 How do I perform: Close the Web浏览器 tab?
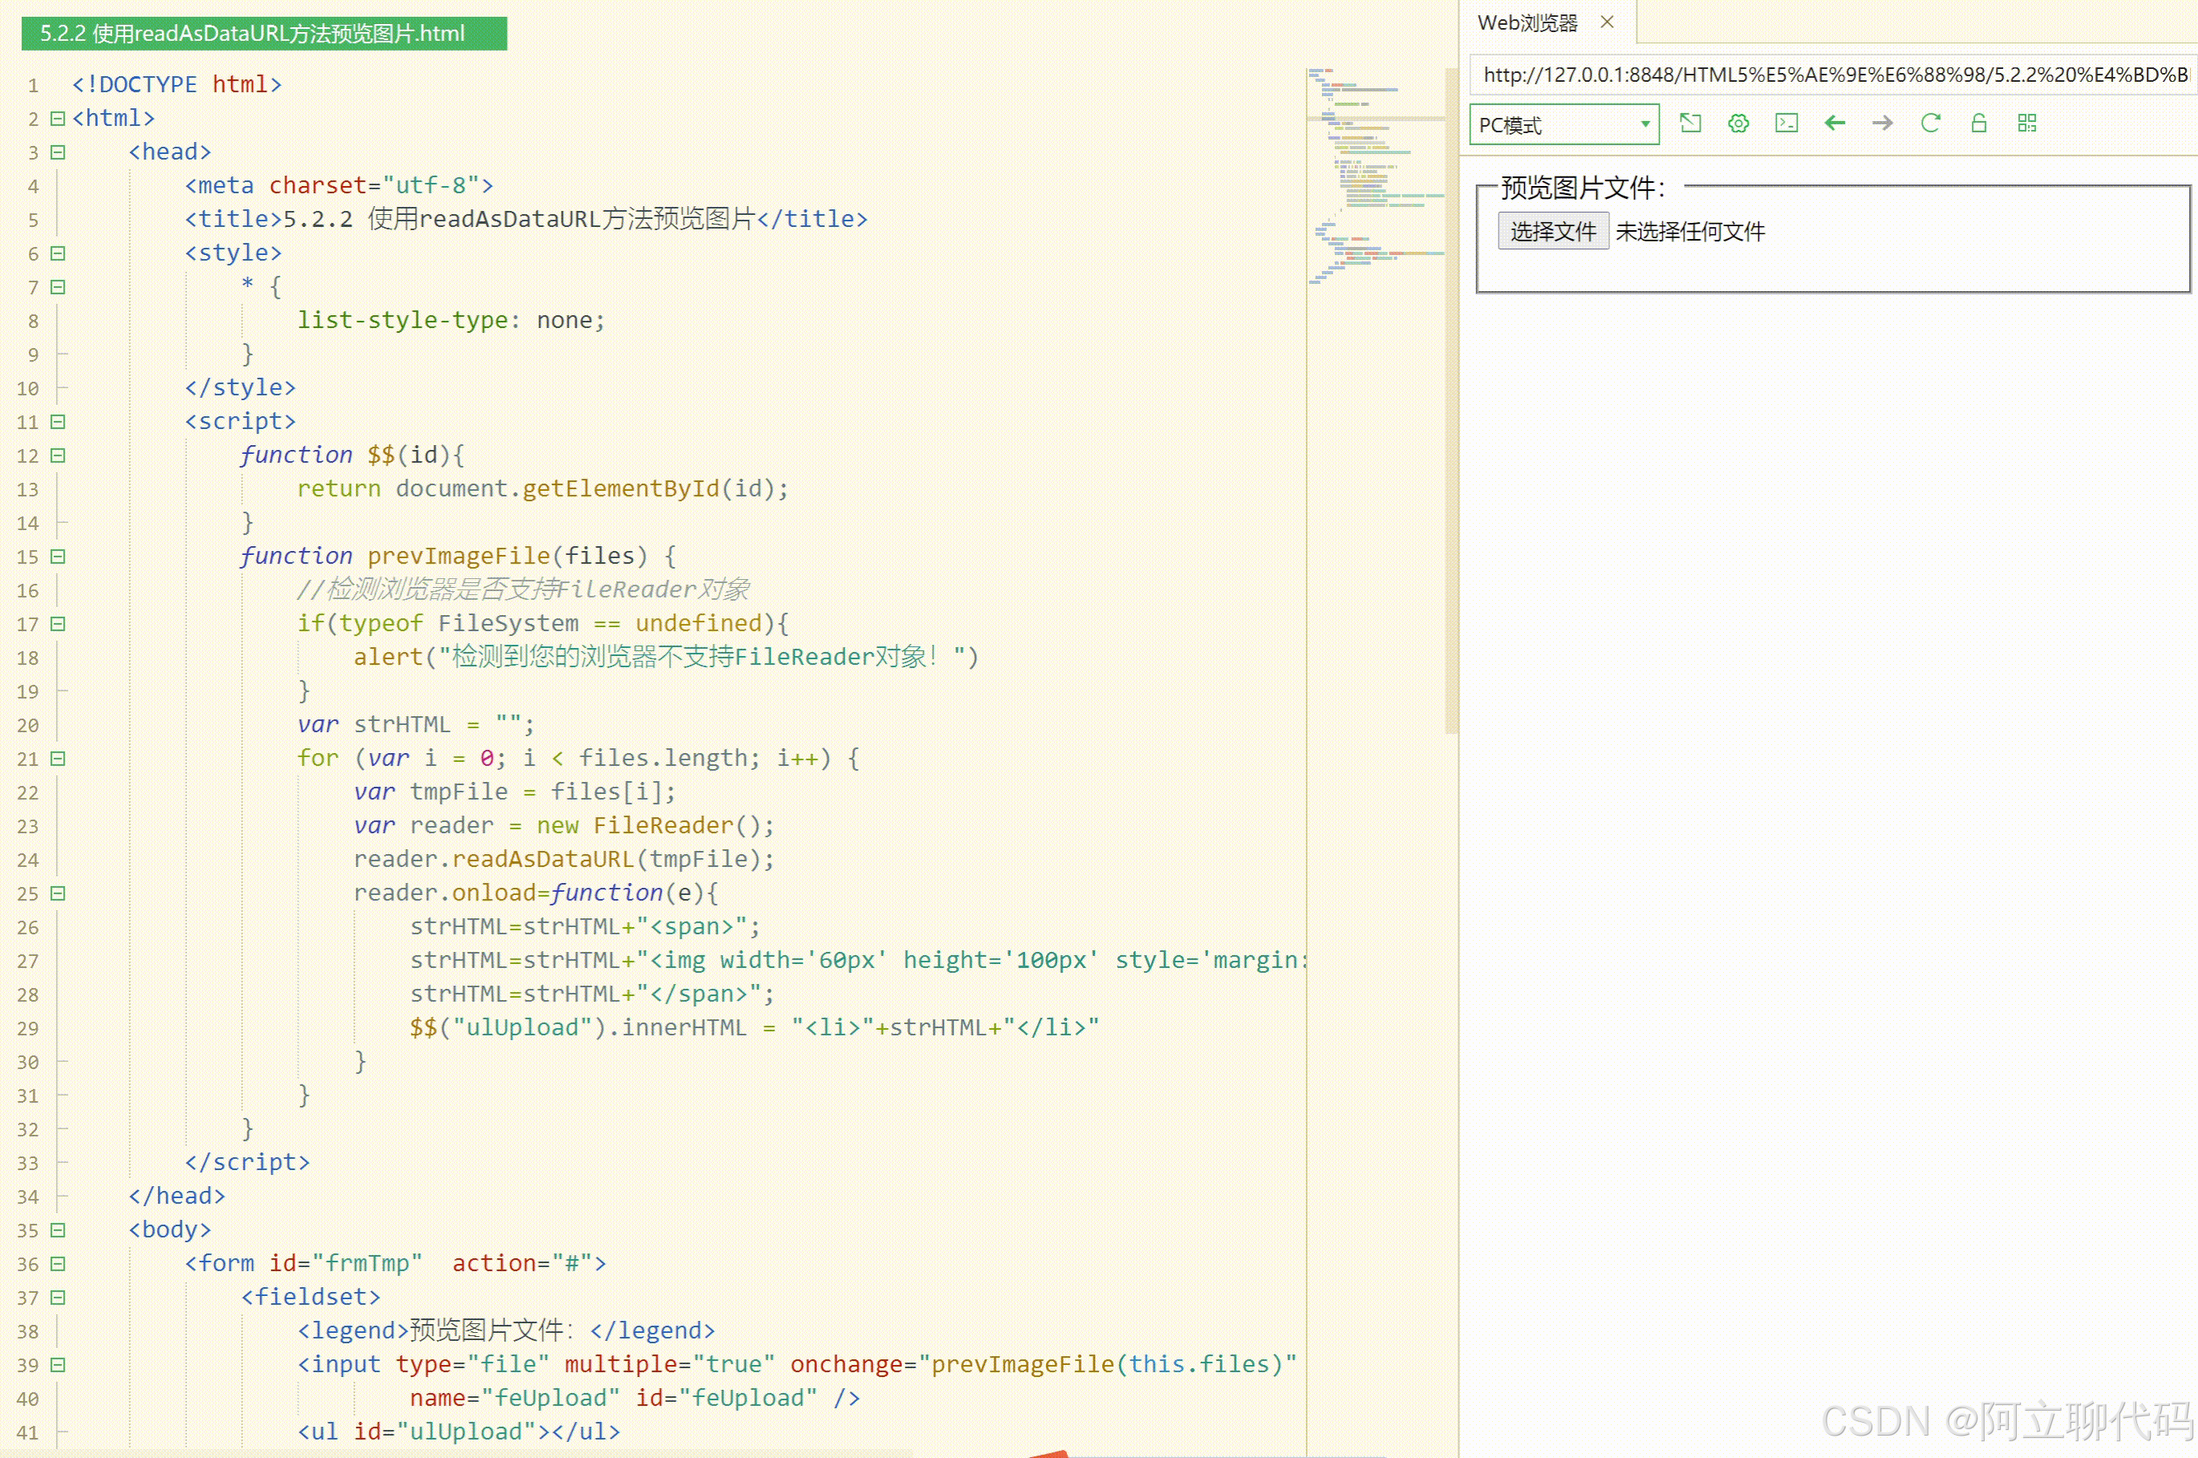pos(1607,22)
